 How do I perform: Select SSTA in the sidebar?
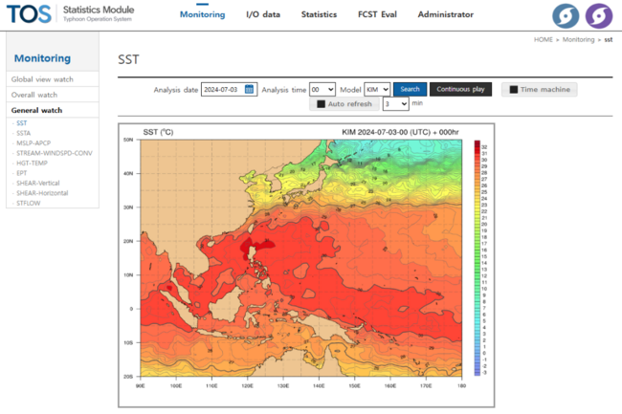click(23, 133)
